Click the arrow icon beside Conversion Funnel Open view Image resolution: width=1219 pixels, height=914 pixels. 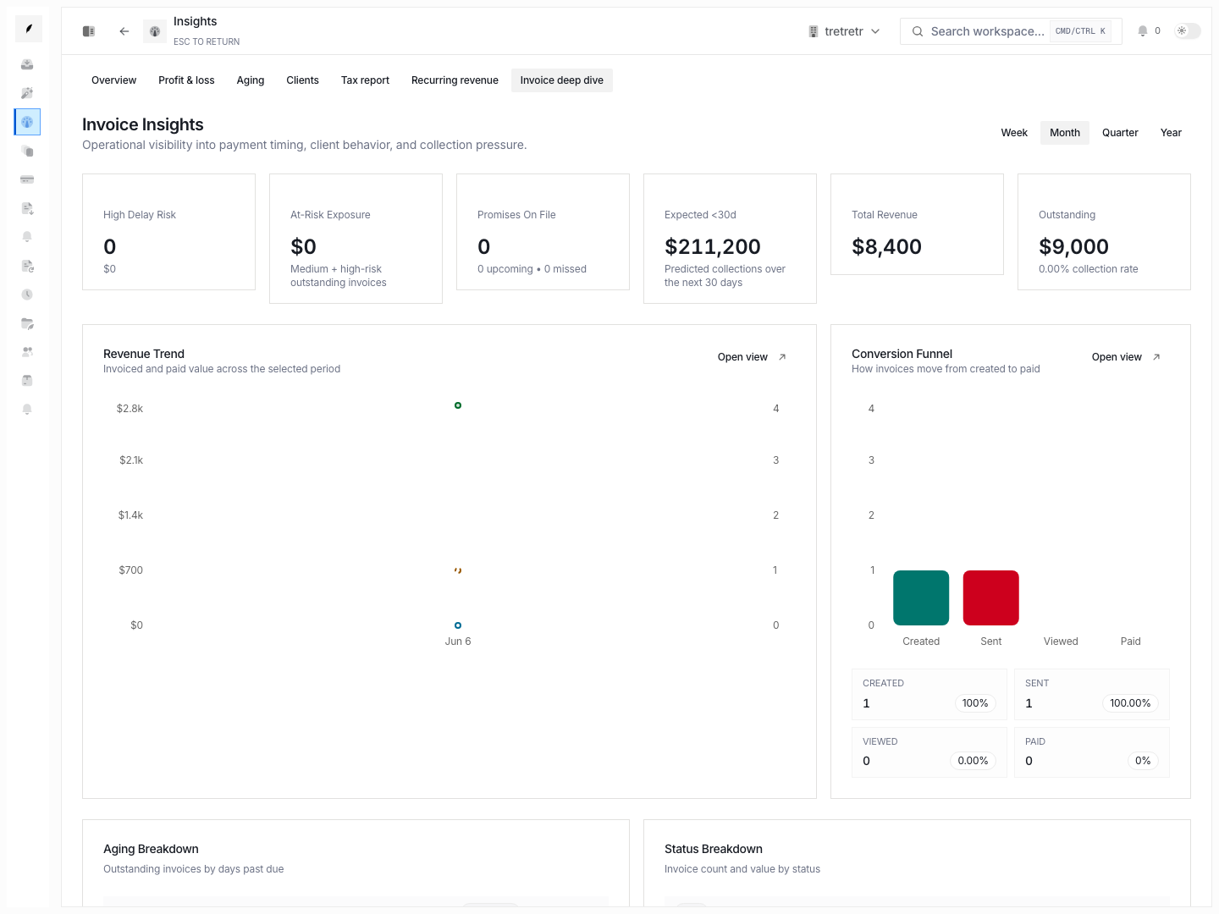(x=1156, y=357)
